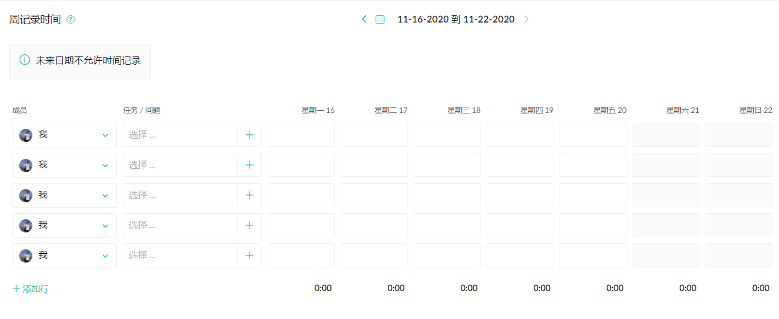Viewport: 779px width, 319px height.
Task: Open the member dropdown in fifth row
Action: pos(105,256)
